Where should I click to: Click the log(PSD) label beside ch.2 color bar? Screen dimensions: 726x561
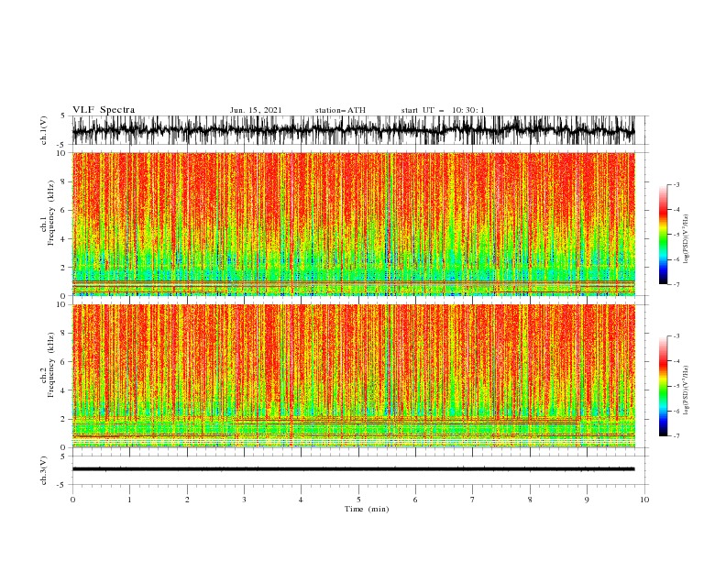click(686, 390)
